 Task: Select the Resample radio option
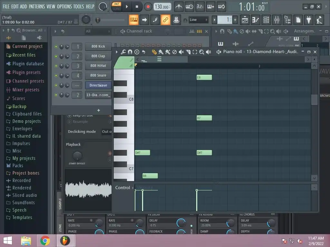coord(69,122)
